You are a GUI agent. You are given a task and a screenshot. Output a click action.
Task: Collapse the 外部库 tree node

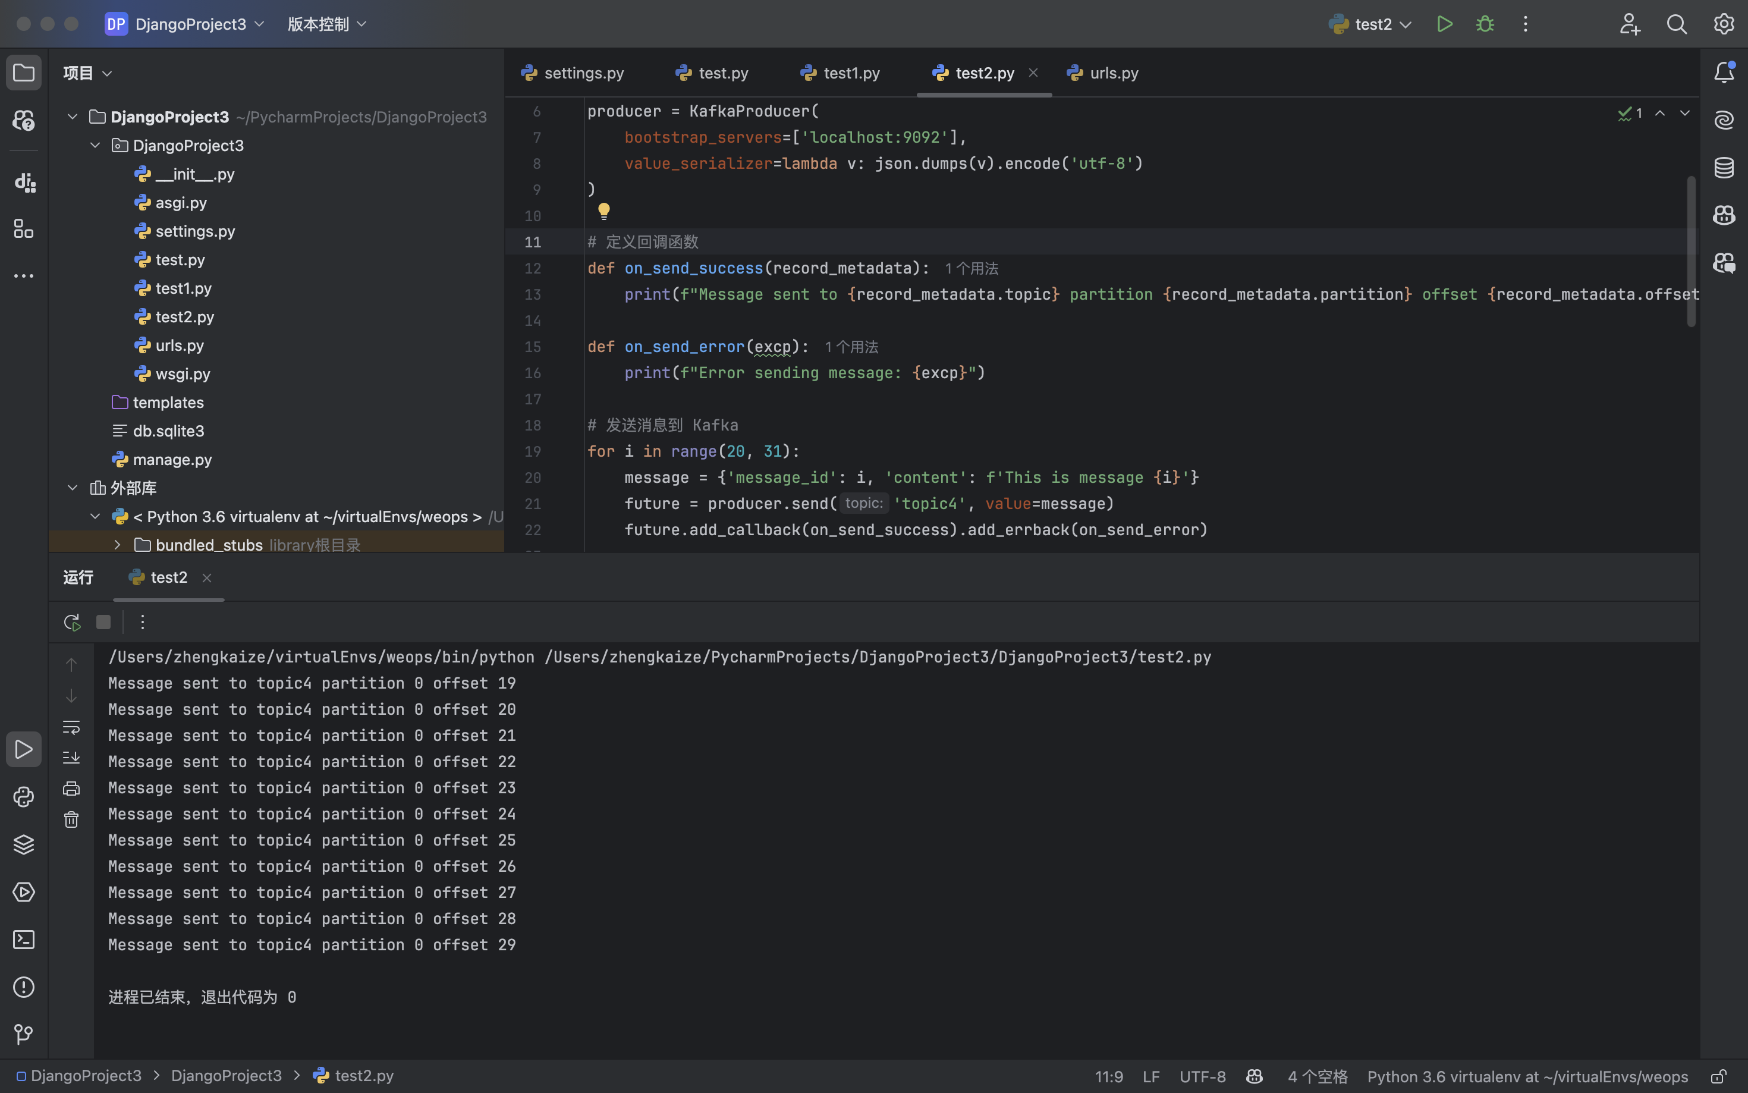[x=73, y=488]
